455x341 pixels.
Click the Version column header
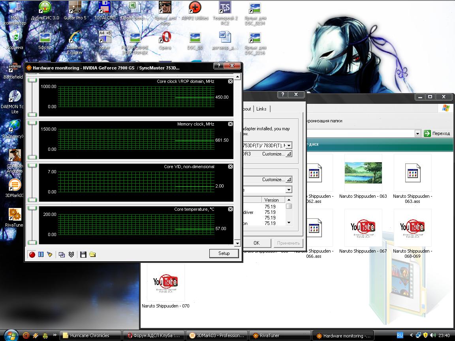pyautogui.click(x=274, y=200)
